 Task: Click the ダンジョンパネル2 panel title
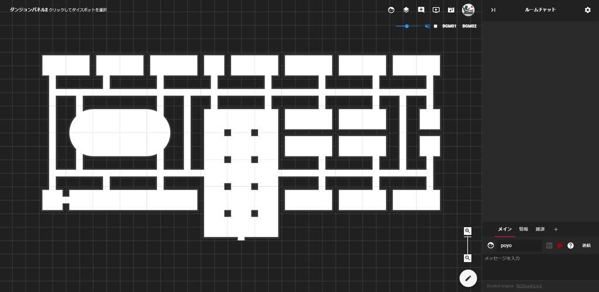coord(29,10)
